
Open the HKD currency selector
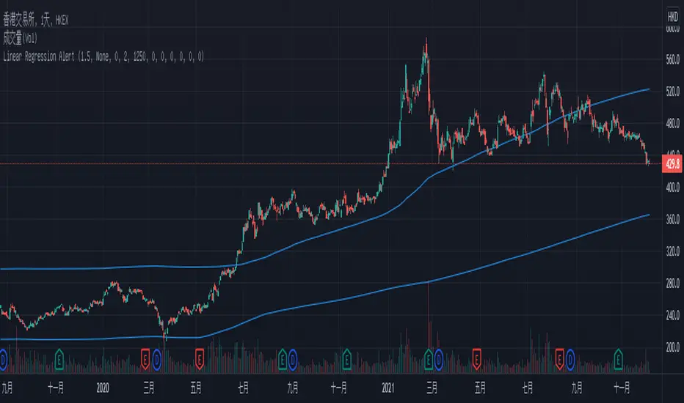pos(673,17)
